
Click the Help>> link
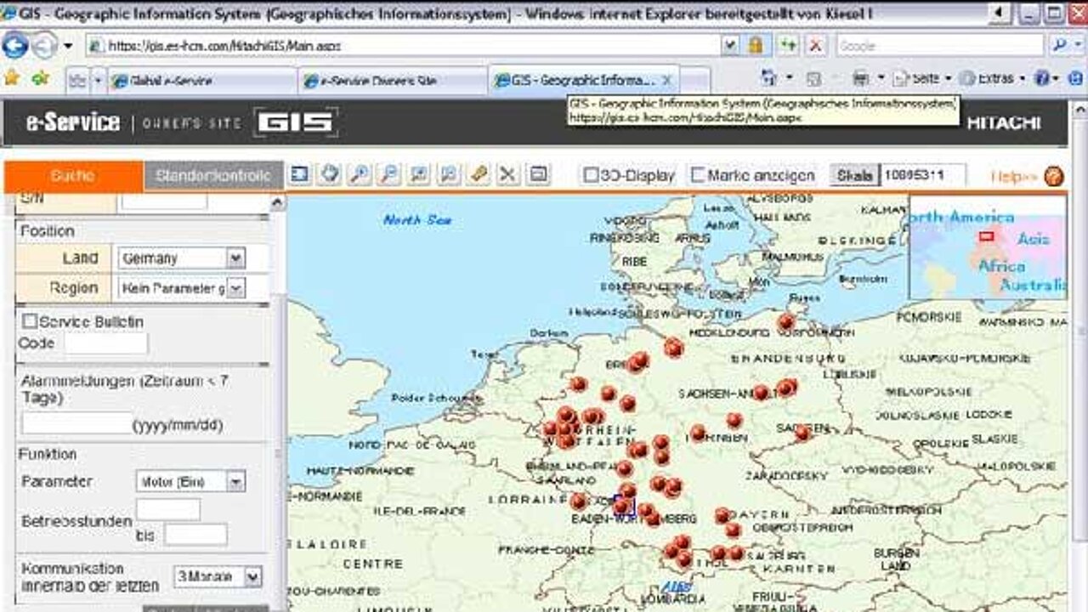1015,176
